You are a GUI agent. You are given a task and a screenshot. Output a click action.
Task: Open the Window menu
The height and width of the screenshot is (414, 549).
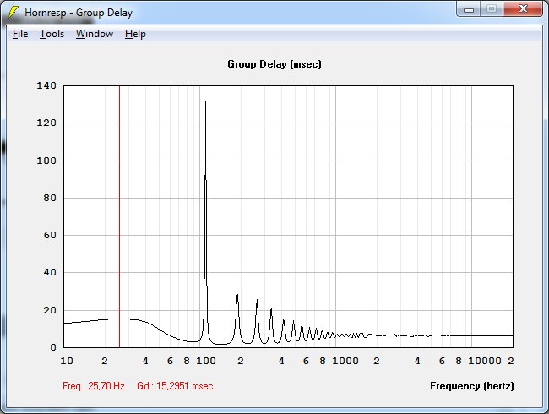point(95,34)
